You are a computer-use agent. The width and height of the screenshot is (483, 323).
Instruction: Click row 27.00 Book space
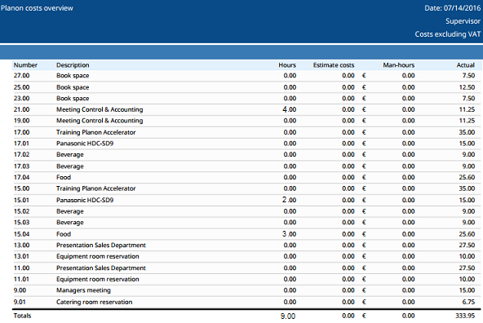click(246, 76)
